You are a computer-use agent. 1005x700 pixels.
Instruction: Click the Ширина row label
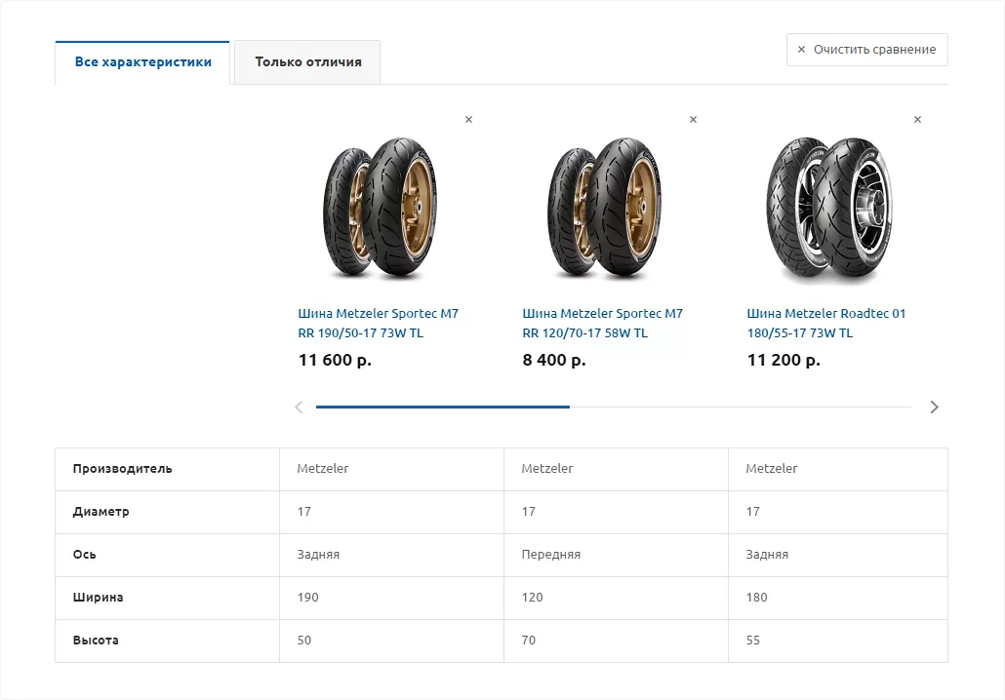[98, 597]
